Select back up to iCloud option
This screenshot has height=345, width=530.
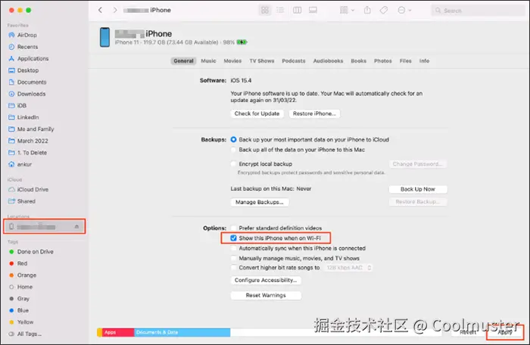(233, 139)
